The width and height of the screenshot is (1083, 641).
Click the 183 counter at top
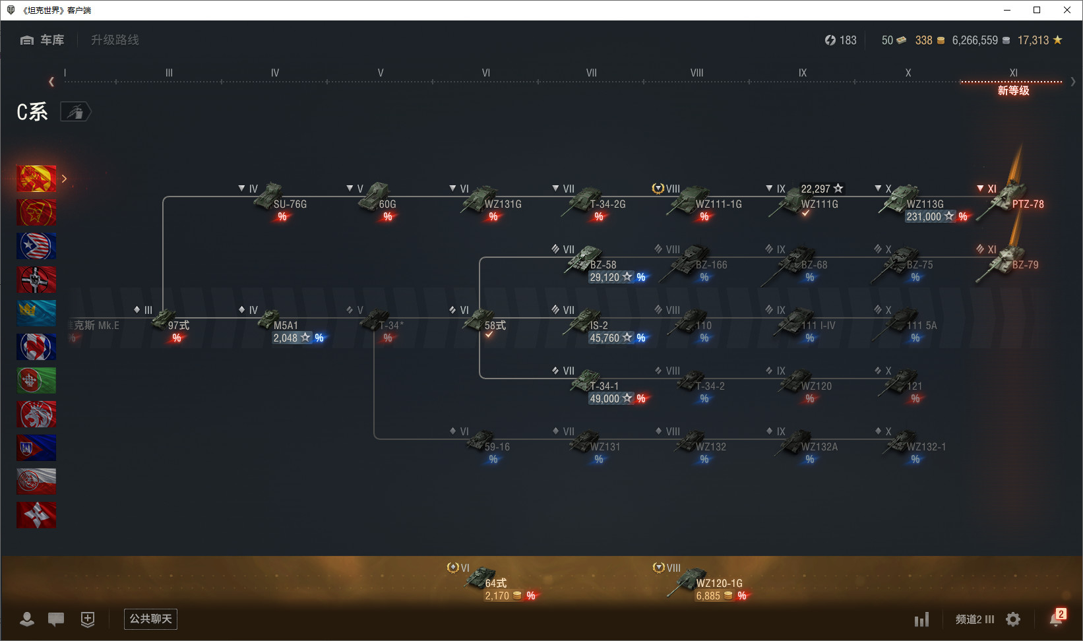(x=841, y=40)
